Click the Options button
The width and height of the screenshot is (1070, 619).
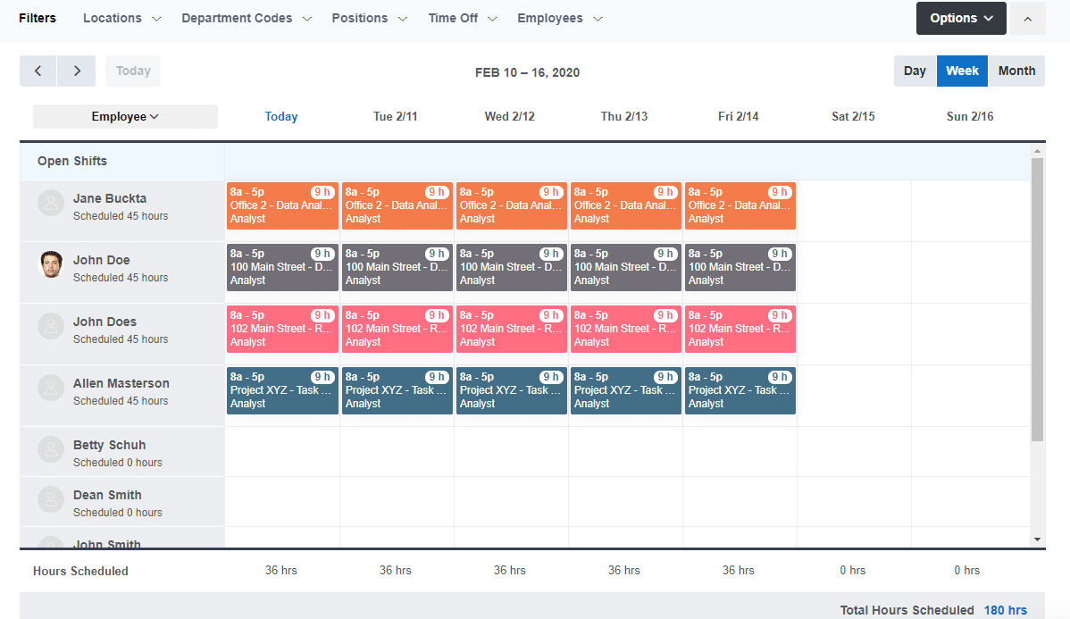tap(961, 19)
